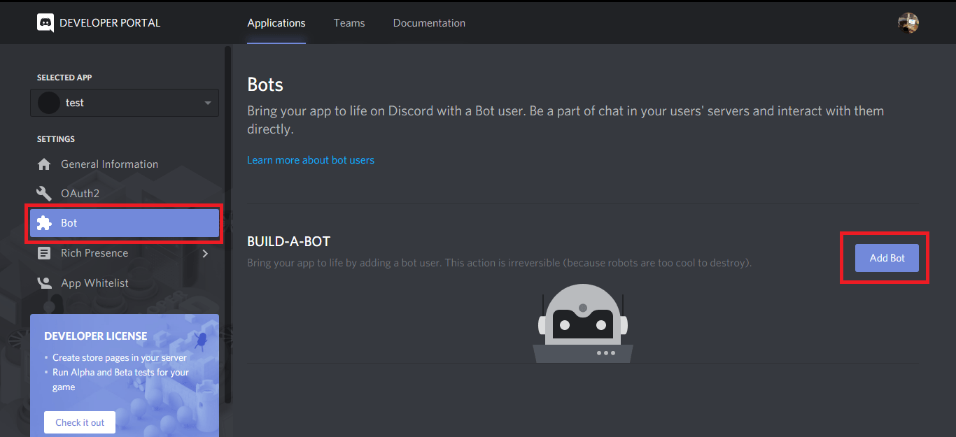This screenshot has height=437, width=956.
Task: Click 'Create store pages in your server' text
Action: pyautogui.click(x=120, y=358)
